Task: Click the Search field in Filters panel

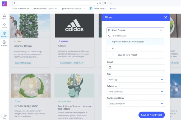Action: [136, 68]
